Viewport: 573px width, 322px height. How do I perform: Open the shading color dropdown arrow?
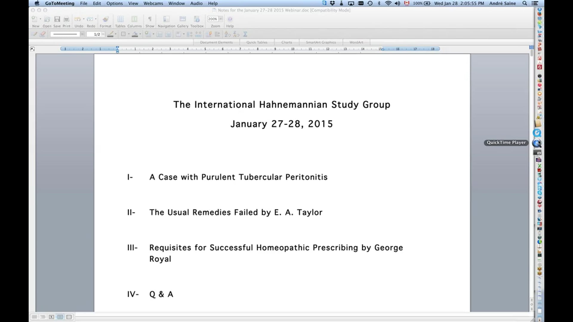tap(140, 34)
